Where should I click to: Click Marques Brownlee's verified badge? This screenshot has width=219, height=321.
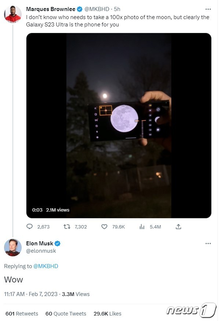[80, 9]
